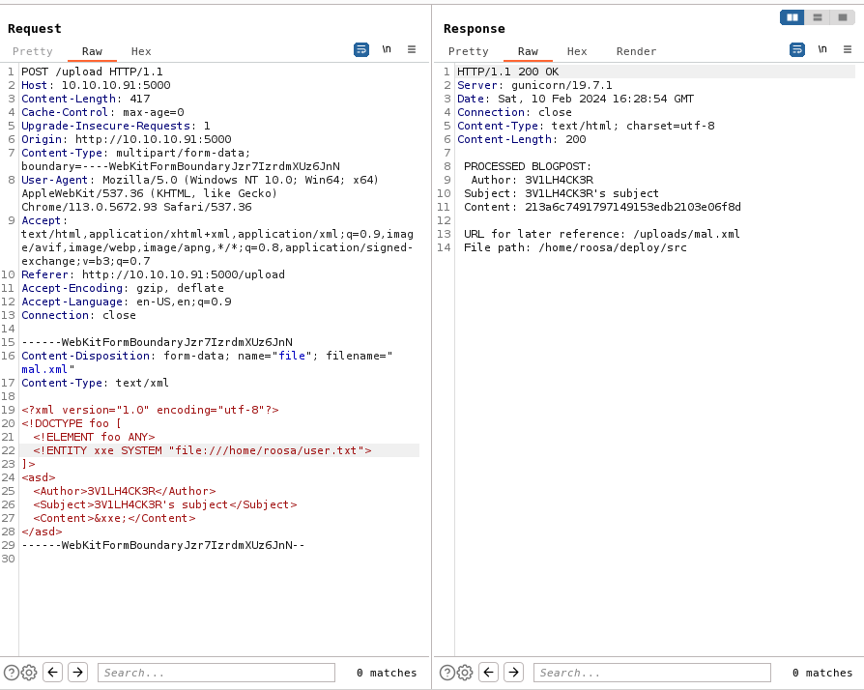This screenshot has width=864, height=690.
Task: Go to next match in Request search
Action: click(x=77, y=673)
